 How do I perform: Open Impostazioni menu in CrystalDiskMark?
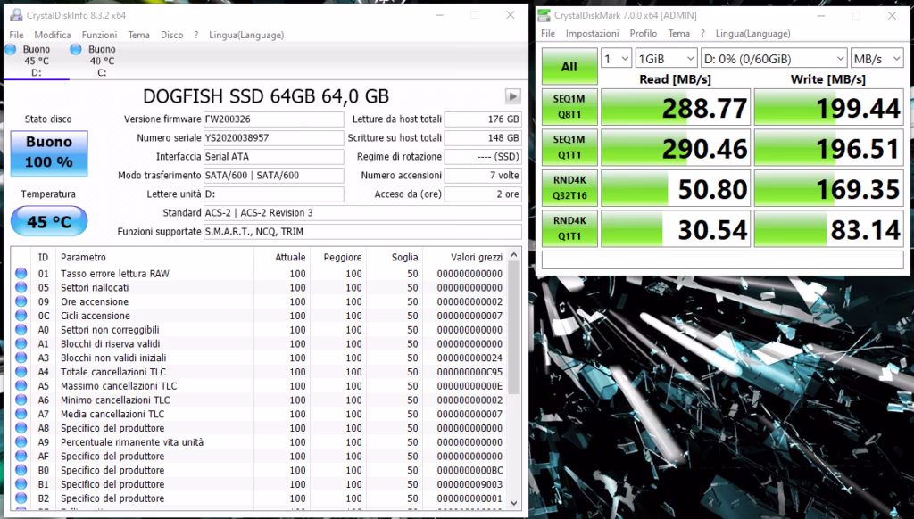tap(593, 33)
